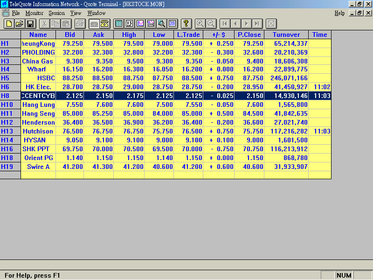Screen dimensions: 373x280
Task: Open the blue news list icon
Action: click(173, 24)
